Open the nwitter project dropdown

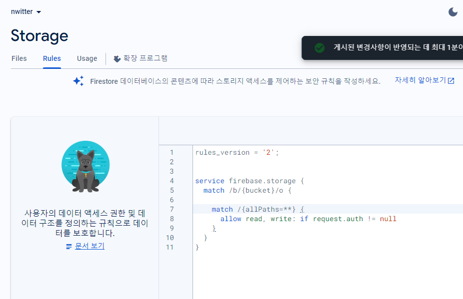point(26,12)
